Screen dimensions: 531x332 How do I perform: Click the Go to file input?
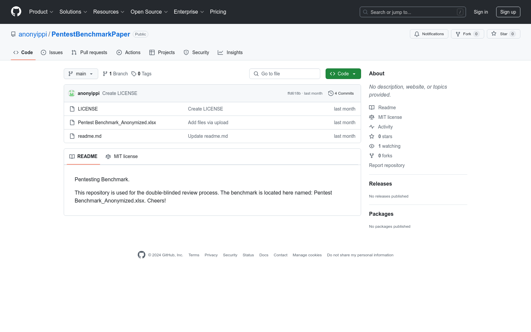pyautogui.click(x=285, y=74)
